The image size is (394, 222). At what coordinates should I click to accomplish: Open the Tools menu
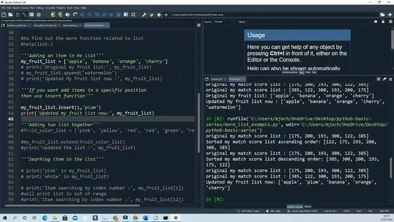click(70, 8)
